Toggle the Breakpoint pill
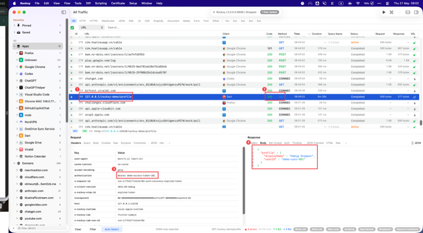 (x=385, y=229)
